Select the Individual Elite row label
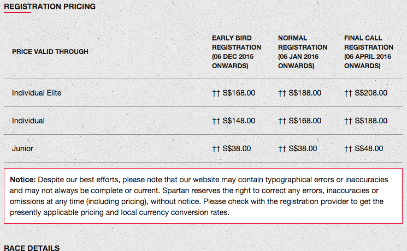Image resolution: width=407 pixels, height=251 pixels. (37, 93)
